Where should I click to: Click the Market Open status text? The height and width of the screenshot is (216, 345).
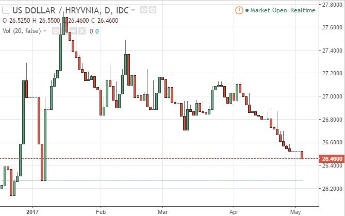(x=269, y=10)
